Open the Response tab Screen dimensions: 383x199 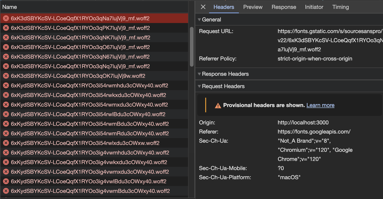tap(284, 7)
